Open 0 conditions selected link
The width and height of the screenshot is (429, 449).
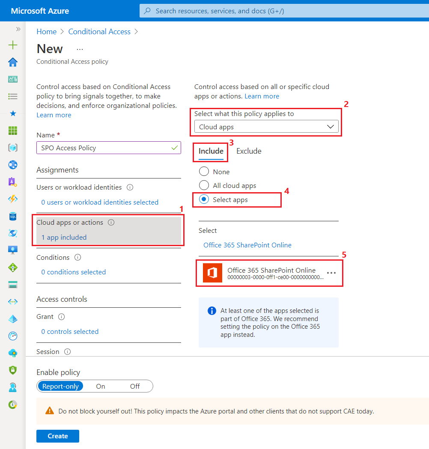click(x=73, y=272)
